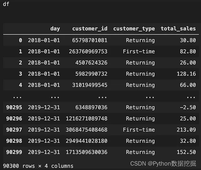
Task: Select the customer_id column header
Action: tap(90, 29)
